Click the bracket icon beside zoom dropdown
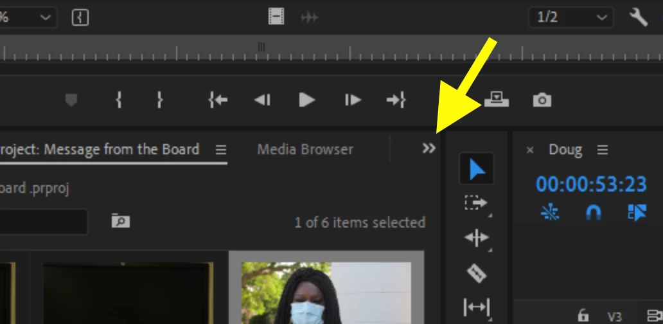The image size is (663, 324). tap(80, 17)
